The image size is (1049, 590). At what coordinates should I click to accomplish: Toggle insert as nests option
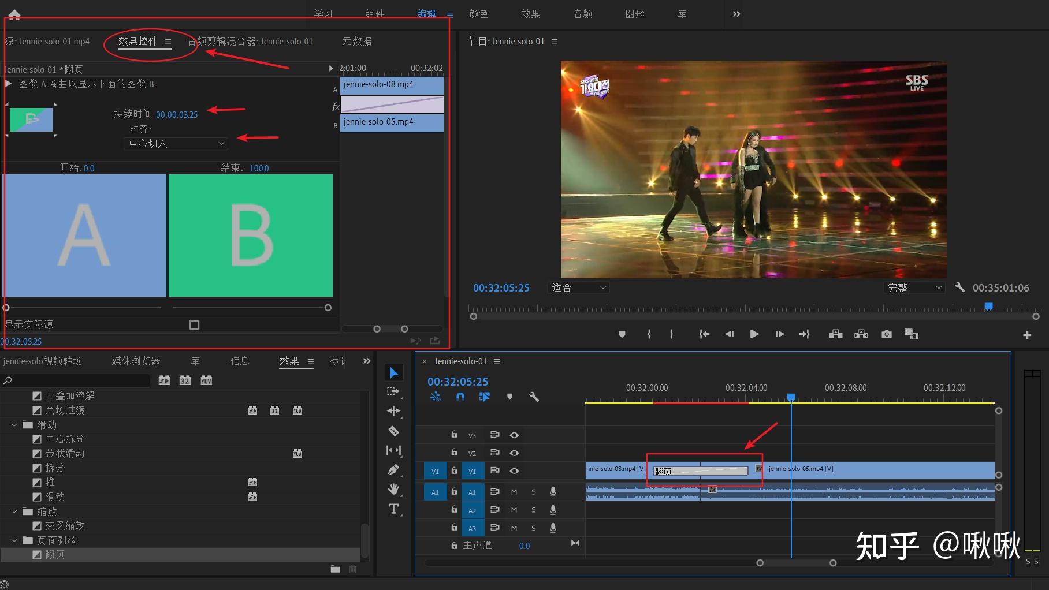(x=436, y=397)
